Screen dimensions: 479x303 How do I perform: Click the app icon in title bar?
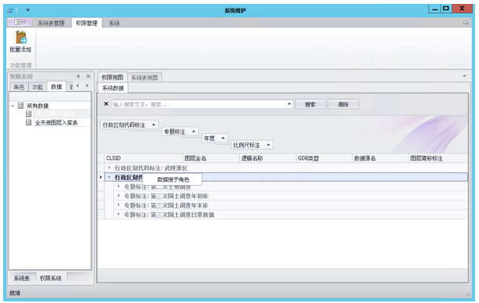(x=10, y=11)
